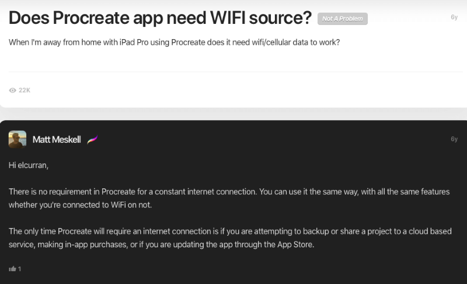Click the paragraph mentioning App Store updates
The width and height of the screenshot is (467, 284).
[x=230, y=238]
